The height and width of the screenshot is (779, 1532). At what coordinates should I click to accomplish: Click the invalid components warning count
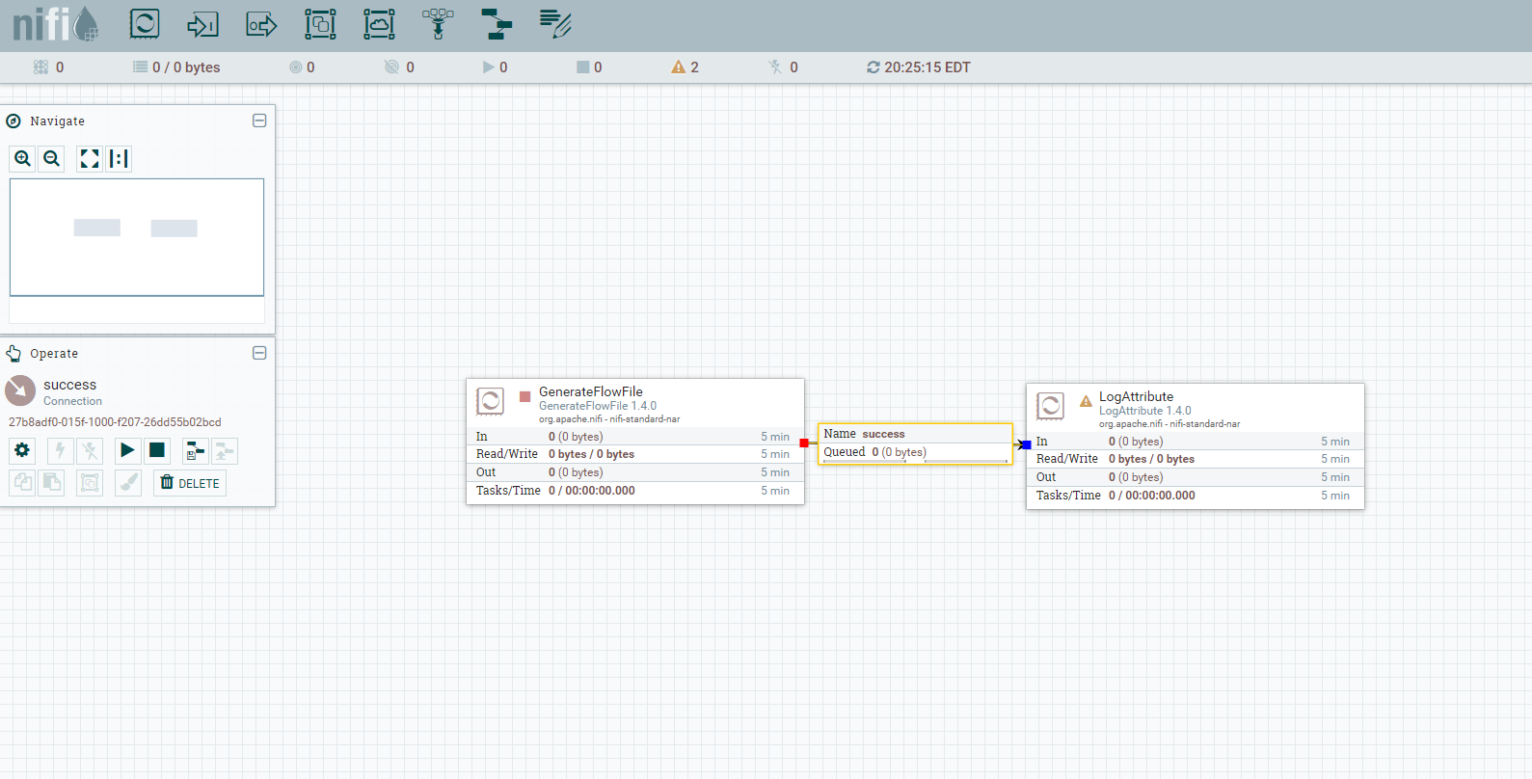[685, 67]
